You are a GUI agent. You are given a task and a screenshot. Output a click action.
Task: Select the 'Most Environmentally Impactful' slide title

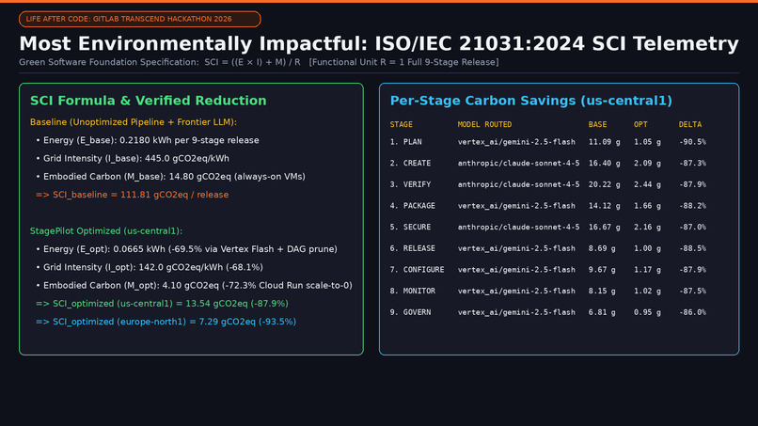click(x=379, y=43)
